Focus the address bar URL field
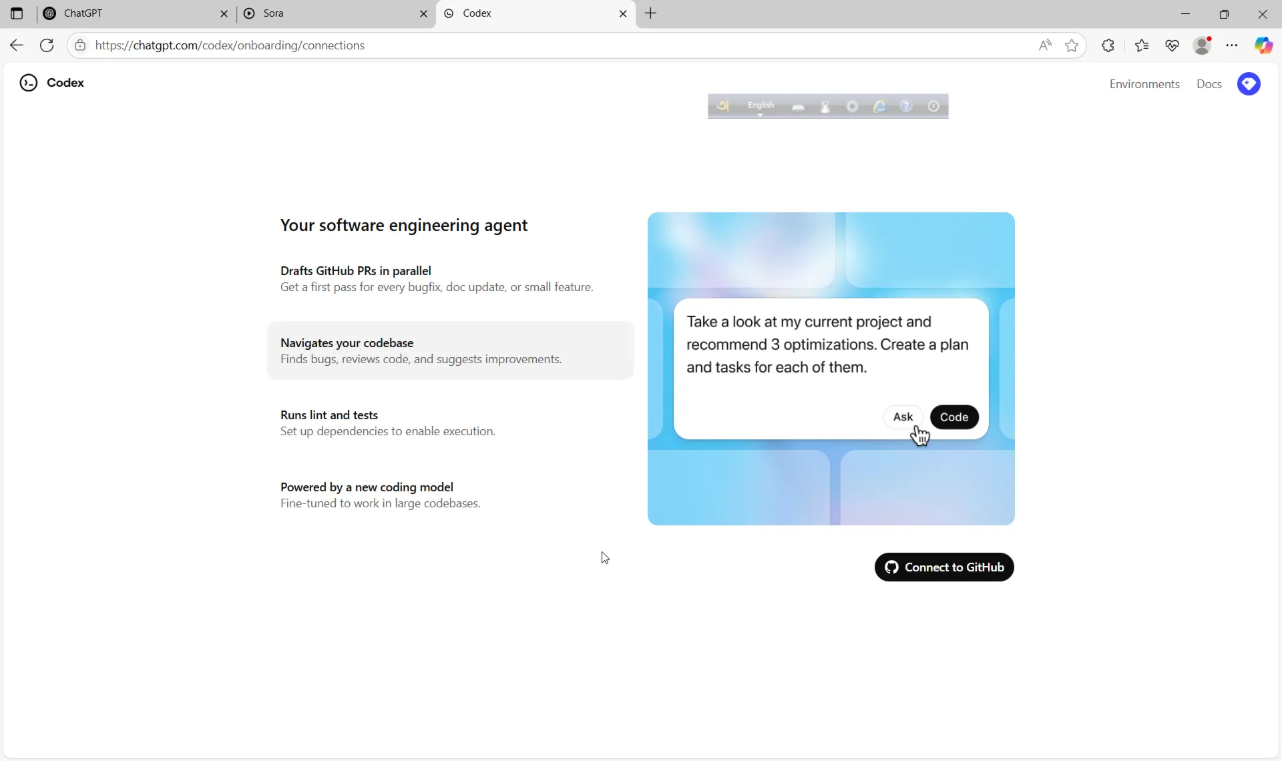Viewport: 1282px width, 761px height. tap(561, 45)
